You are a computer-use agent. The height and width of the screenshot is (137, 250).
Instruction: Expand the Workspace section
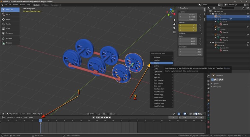click(217, 87)
